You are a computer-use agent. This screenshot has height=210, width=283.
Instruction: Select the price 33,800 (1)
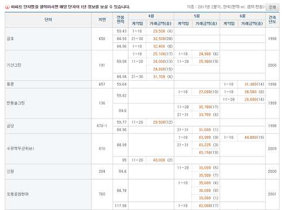(208, 198)
